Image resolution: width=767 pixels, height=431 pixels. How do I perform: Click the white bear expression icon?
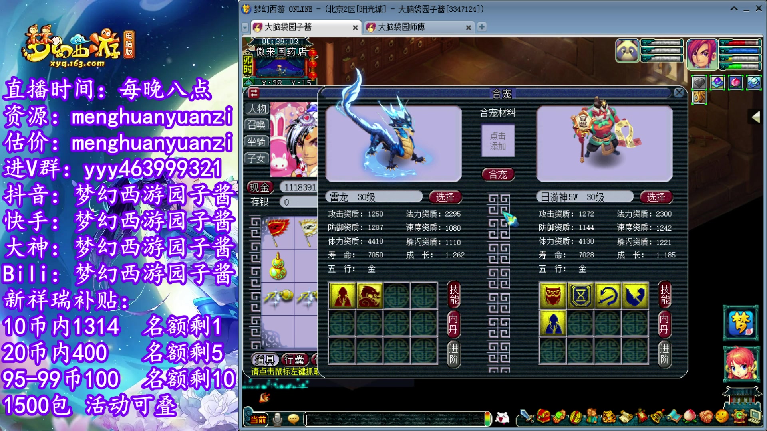tap(502, 418)
